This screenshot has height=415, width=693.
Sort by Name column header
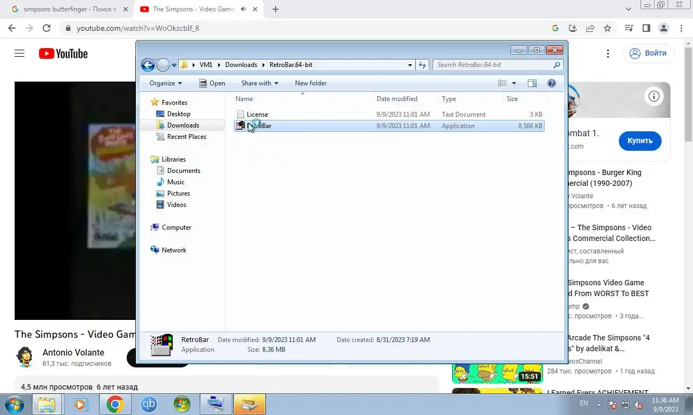point(303,99)
